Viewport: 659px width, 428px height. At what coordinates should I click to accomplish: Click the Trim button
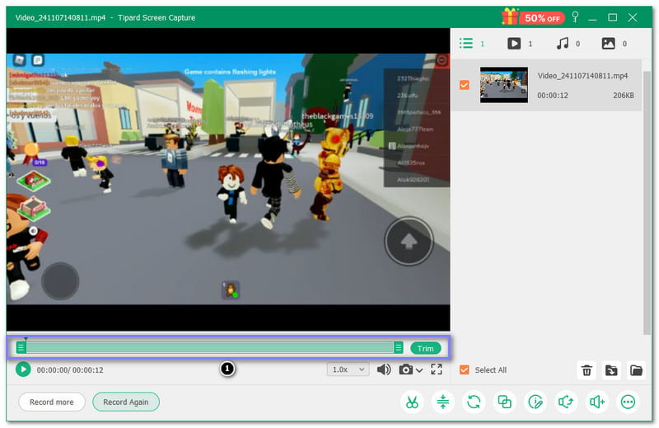click(x=425, y=348)
